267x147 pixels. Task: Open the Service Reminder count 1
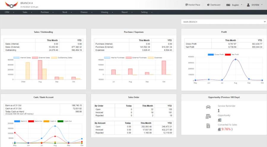219,110
